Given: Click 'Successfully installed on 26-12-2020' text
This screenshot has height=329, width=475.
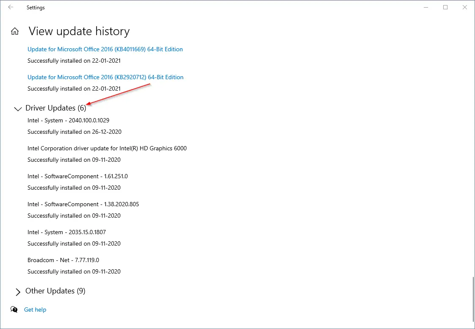Looking at the screenshot, I should (x=75, y=132).
